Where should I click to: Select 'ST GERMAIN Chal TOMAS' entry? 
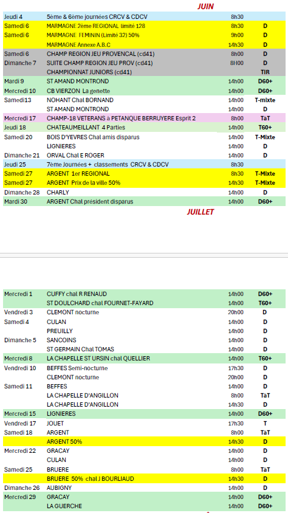pyautogui.click(x=80, y=349)
